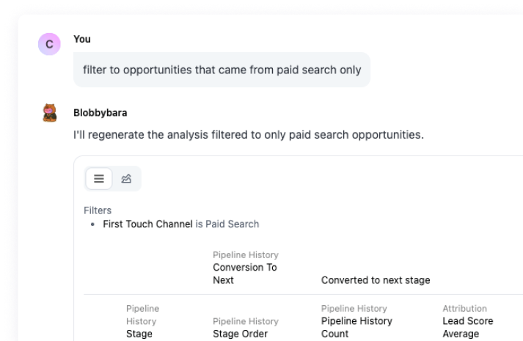Viewport: 523px width, 341px height.
Task: Click the Attribution group label
Action: click(464, 309)
